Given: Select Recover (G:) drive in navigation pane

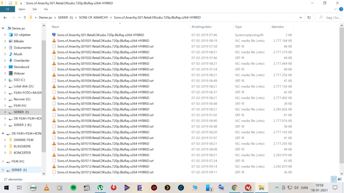Looking at the screenshot, I should [22, 99].
